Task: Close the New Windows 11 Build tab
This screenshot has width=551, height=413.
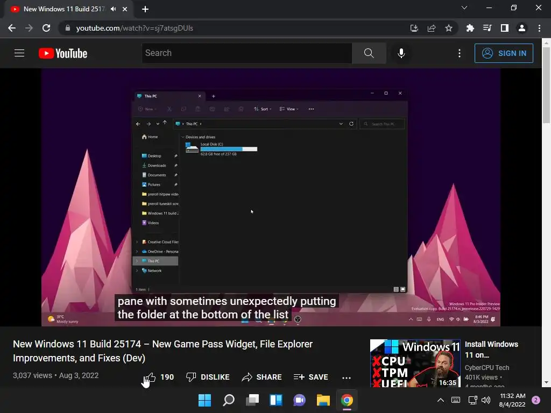Action: pos(125,9)
